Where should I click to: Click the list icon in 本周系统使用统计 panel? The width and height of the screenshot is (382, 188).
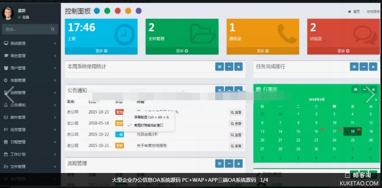[x=219, y=67]
